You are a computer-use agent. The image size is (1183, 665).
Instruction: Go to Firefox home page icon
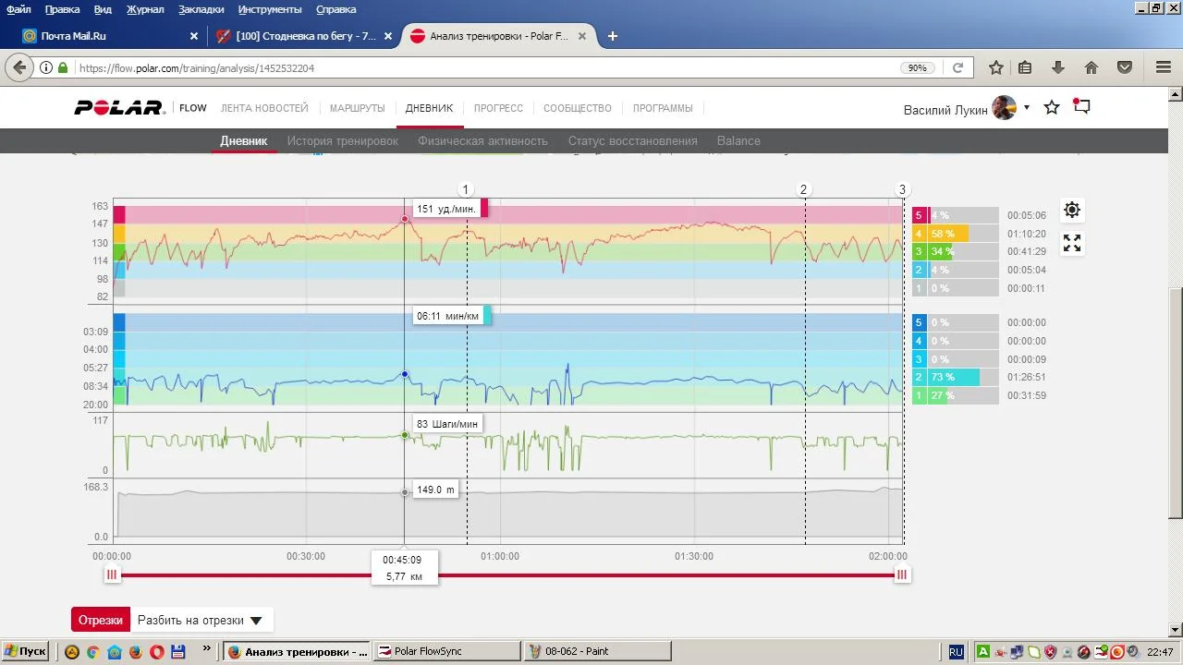[1092, 67]
